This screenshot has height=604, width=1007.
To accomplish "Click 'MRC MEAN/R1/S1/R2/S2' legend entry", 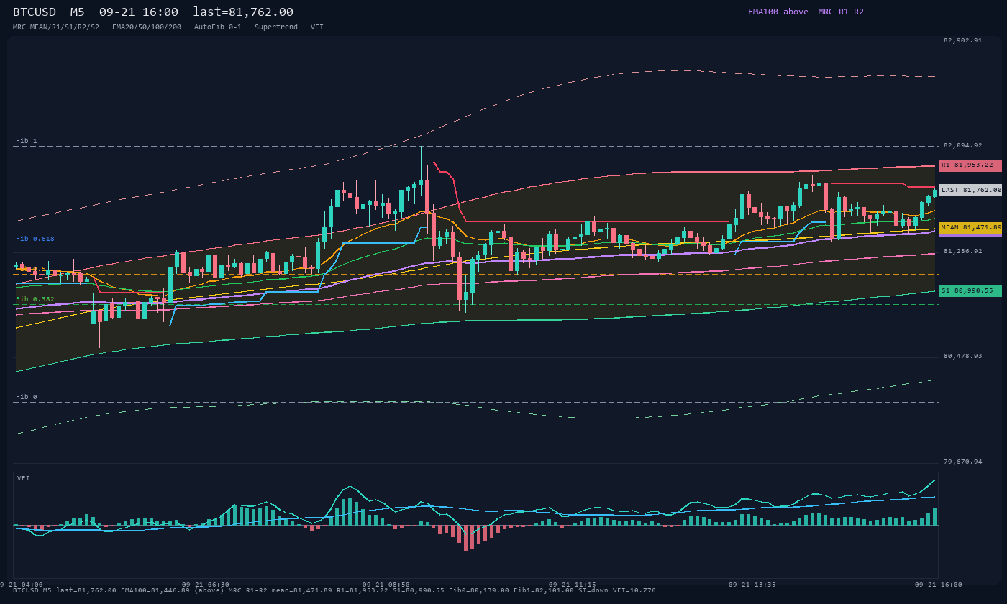I will point(56,27).
